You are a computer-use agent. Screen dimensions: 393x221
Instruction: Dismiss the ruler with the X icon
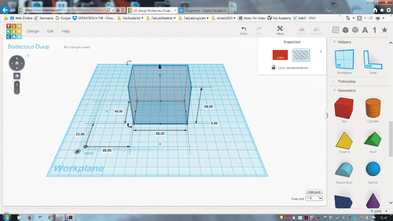[x=78, y=152]
